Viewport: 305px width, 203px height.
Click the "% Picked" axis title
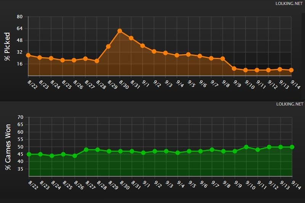pyautogui.click(x=7, y=46)
